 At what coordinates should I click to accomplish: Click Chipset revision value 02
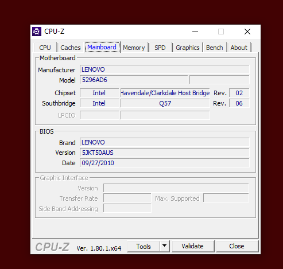[x=239, y=93]
